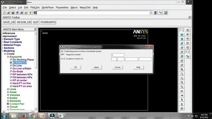212x119 pixels.
Task: Click the ANSYS Toolbar collapse circle icon
Action: point(189,17)
